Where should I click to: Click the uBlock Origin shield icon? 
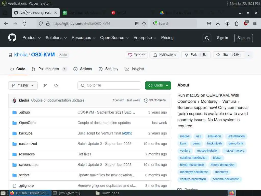pyautogui.click(x=246, y=23)
